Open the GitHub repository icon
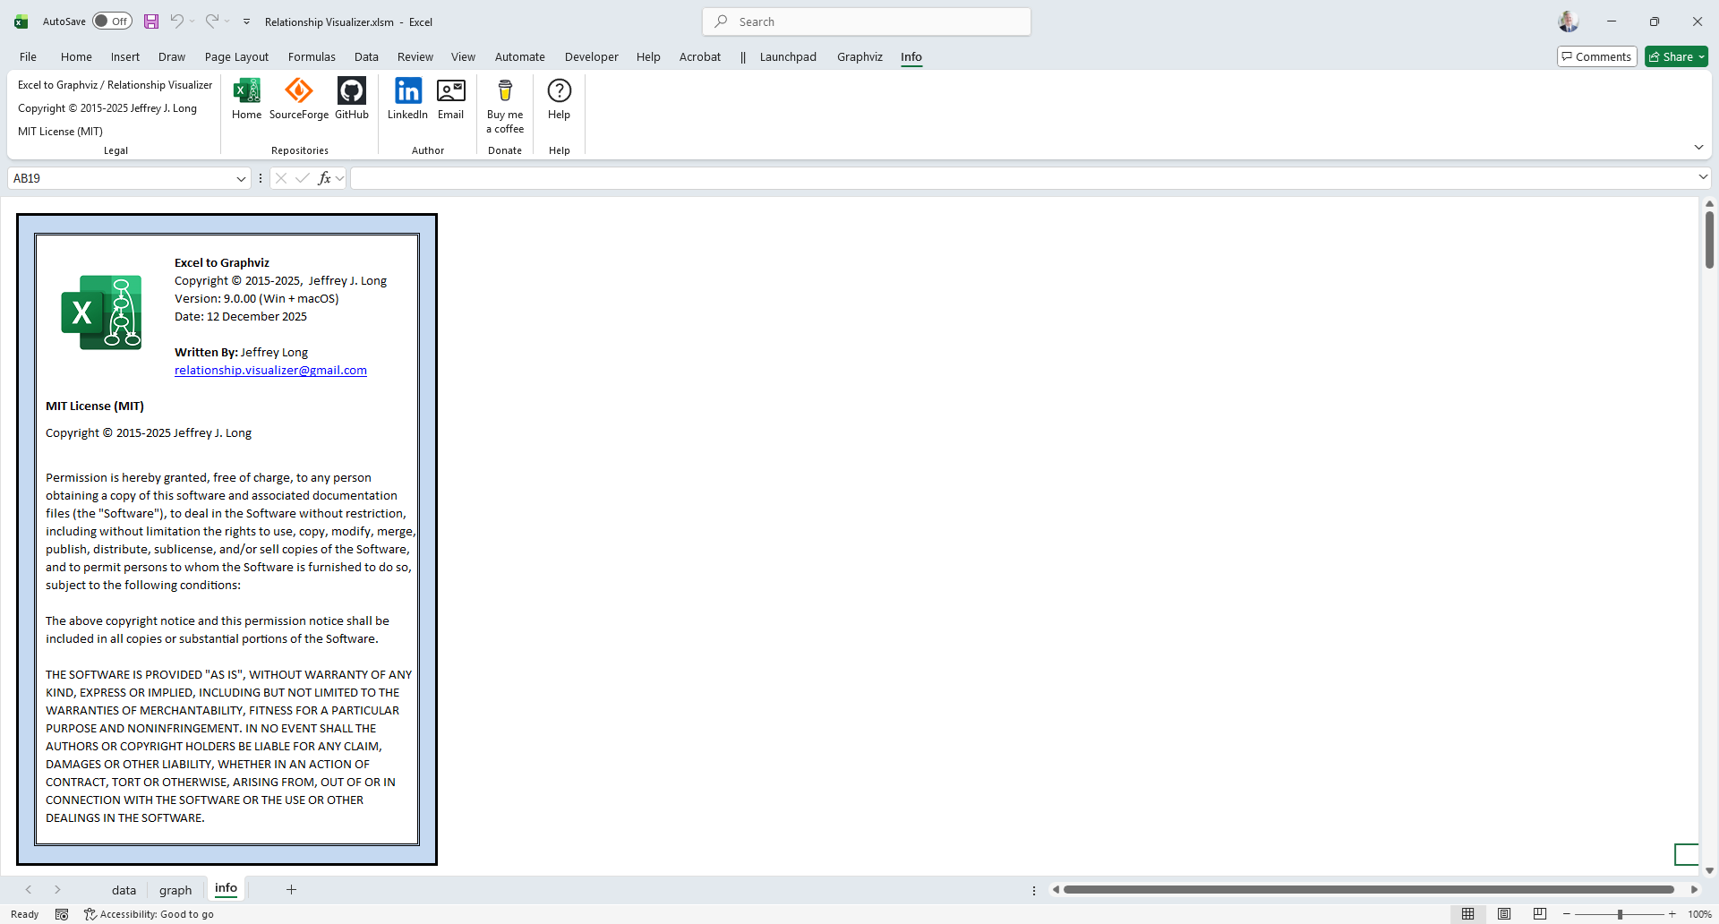Image resolution: width=1719 pixels, height=924 pixels. (351, 91)
